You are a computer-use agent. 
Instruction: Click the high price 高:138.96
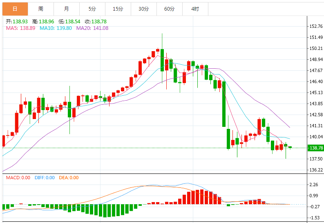click(43, 22)
